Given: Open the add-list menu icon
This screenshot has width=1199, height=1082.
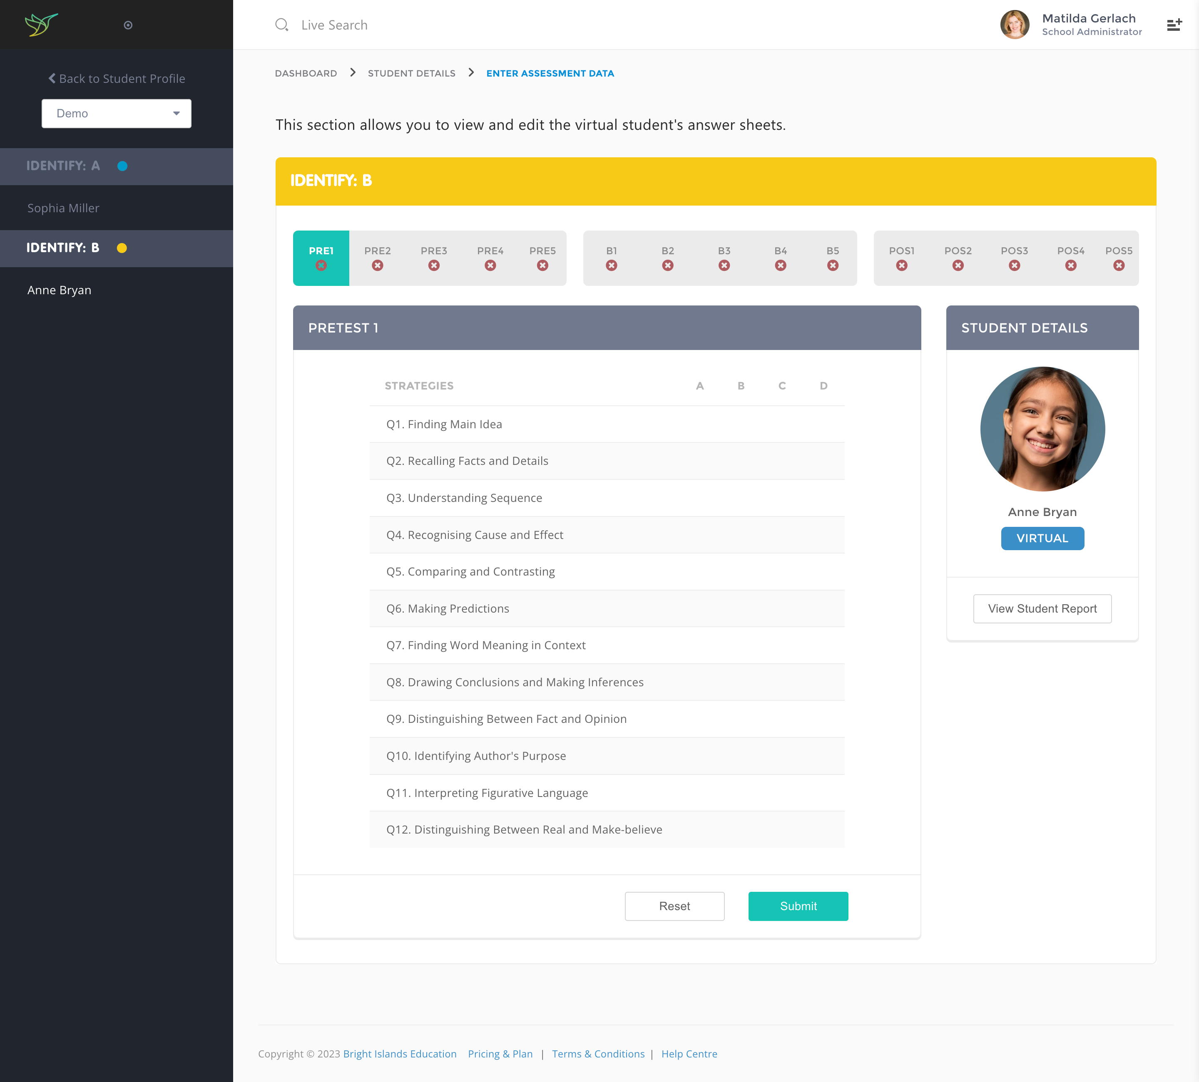Looking at the screenshot, I should pos(1174,25).
